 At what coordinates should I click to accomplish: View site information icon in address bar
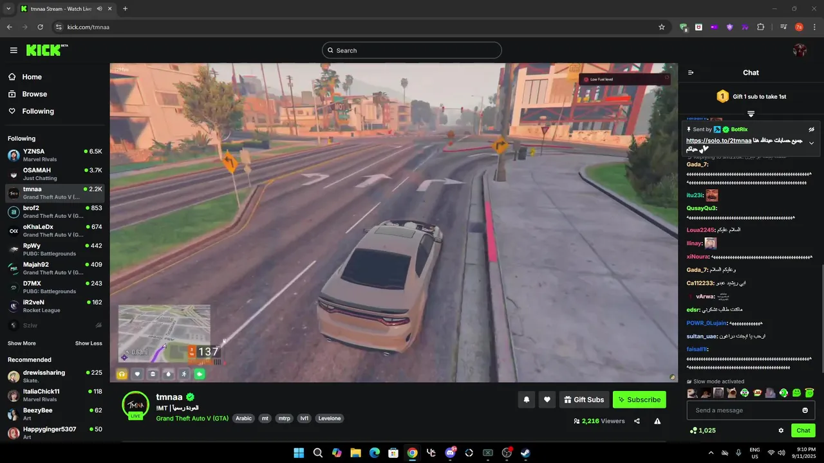point(59,27)
